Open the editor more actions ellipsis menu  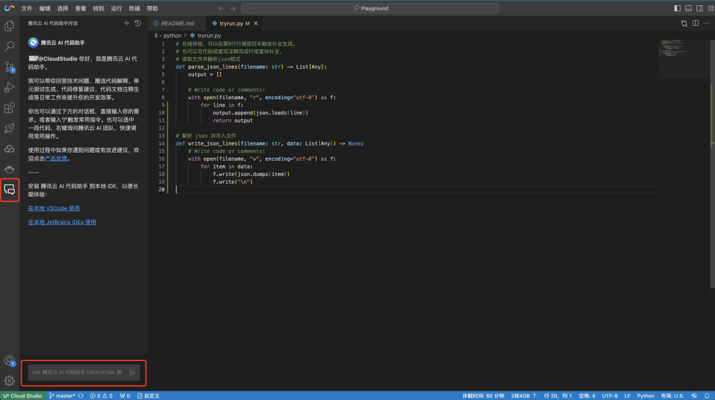[x=706, y=23]
